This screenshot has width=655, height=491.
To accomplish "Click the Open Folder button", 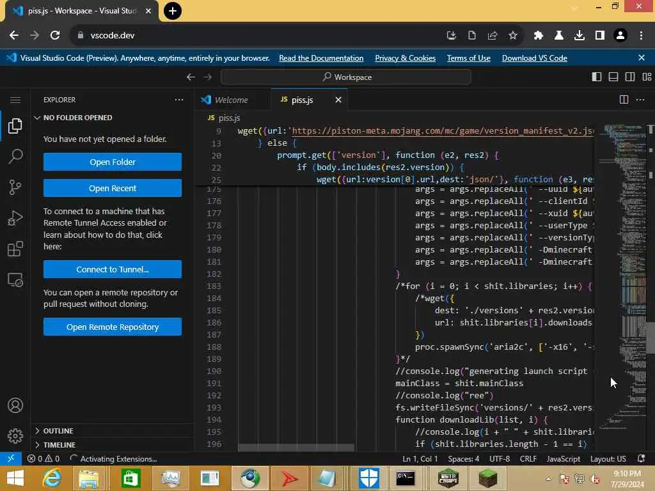I will (113, 162).
